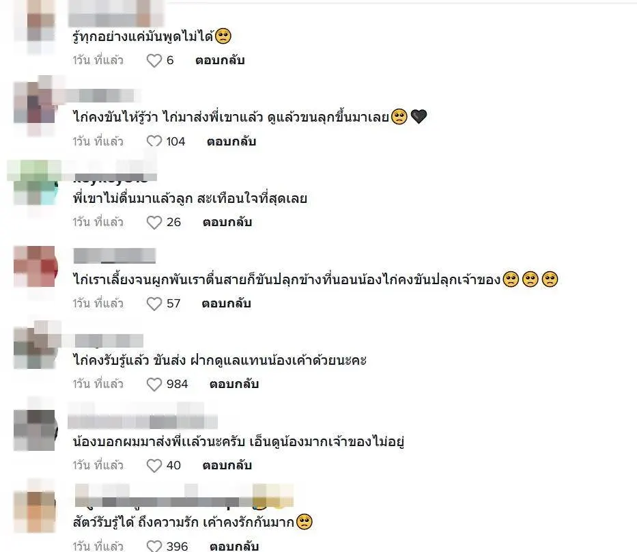
Task: Click ตอบกลับ on the 104-like comment
Action: click(231, 142)
